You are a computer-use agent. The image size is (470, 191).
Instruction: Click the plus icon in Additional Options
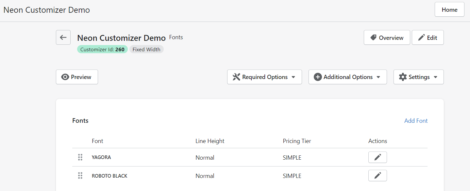click(317, 77)
